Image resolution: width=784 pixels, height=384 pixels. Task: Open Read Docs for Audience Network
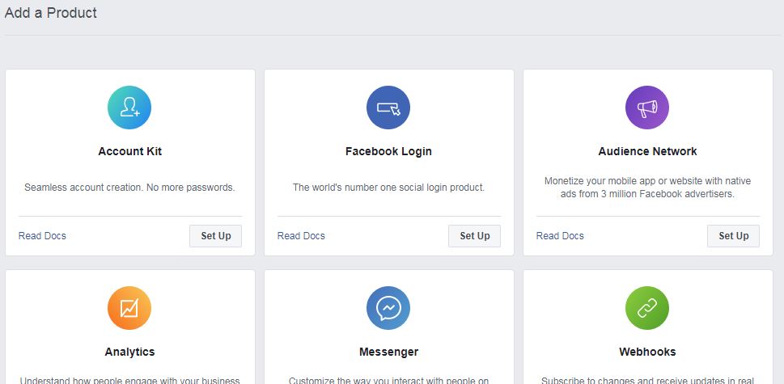pyautogui.click(x=560, y=236)
